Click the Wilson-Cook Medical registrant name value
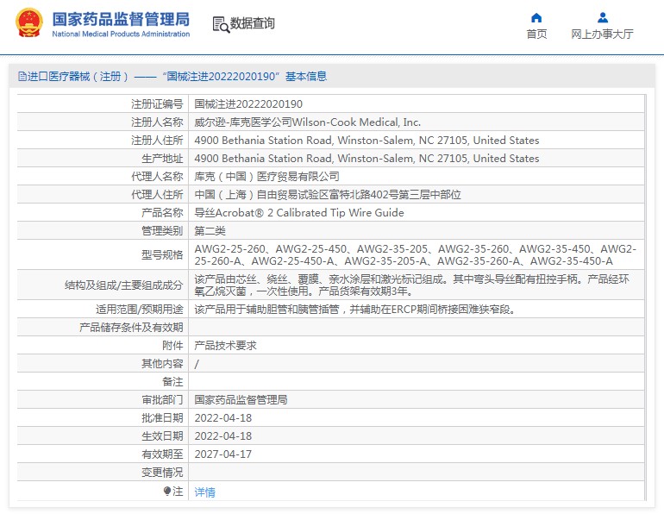Image resolution: width=664 pixels, height=520 pixels. (307, 122)
